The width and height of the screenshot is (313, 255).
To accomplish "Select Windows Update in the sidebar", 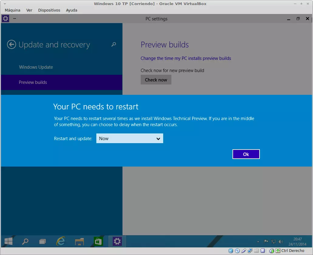I will 36,67.
